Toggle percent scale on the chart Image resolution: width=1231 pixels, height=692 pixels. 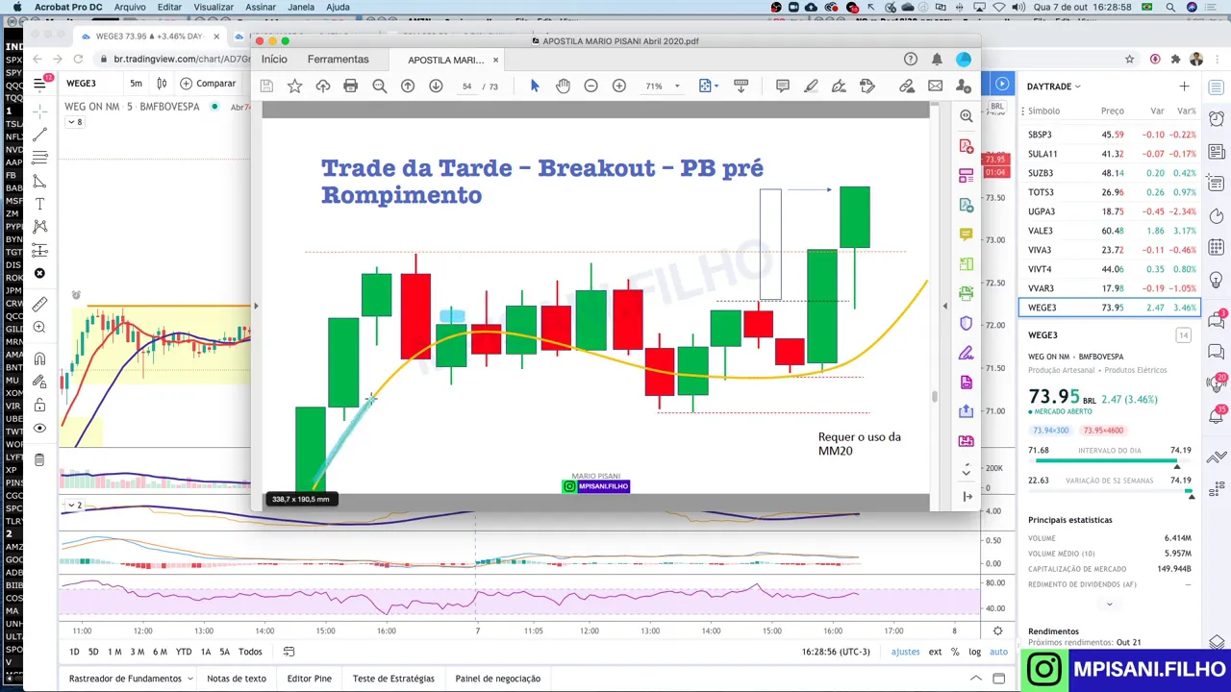coord(955,652)
